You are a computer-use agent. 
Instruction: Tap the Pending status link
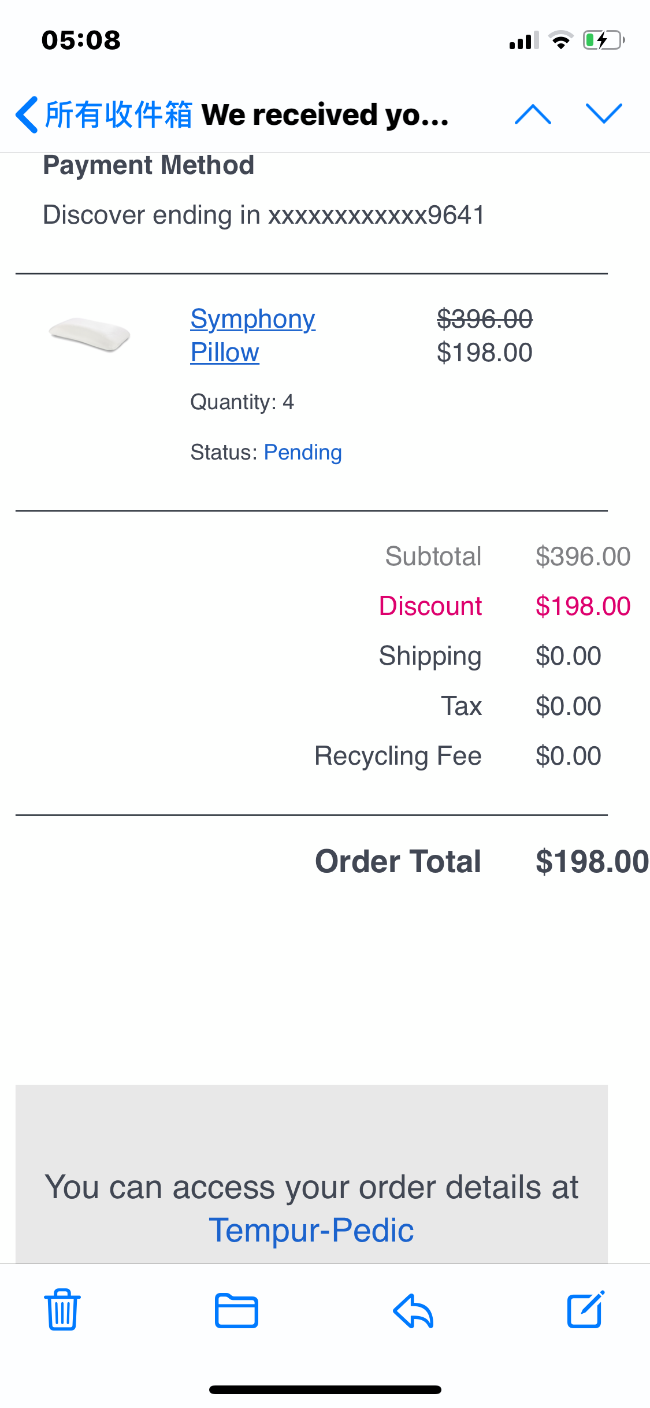303,452
